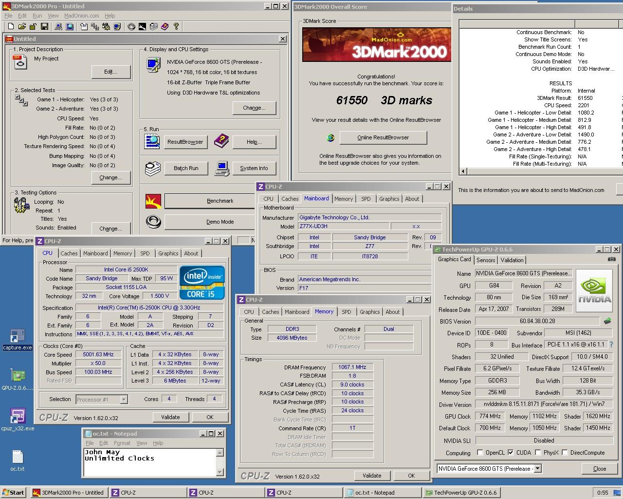Select the cpuz_x32.exe desktop icon
The width and height of the screenshot is (623, 499).
coord(18,420)
